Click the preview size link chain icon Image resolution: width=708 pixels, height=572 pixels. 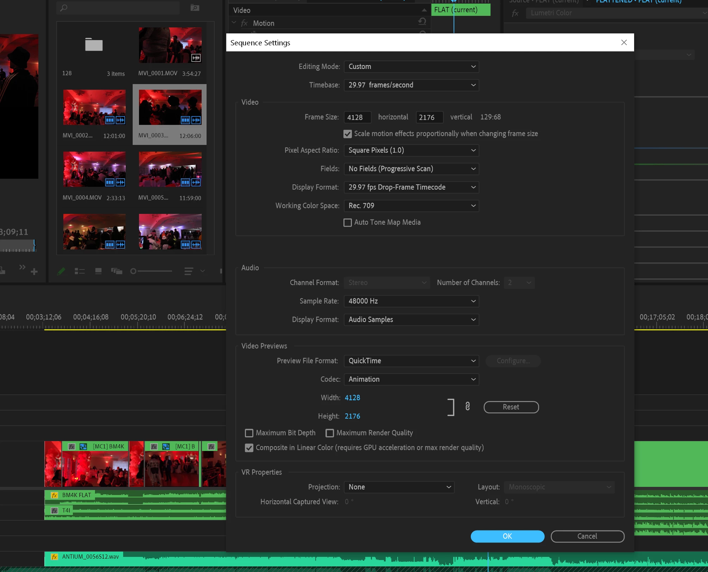(467, 406)
